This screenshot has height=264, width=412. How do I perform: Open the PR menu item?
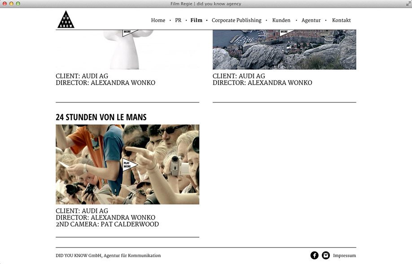tap(178, 20)
